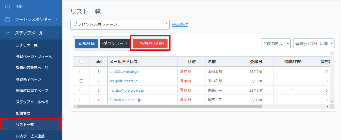Open the 登録日が新しい順 sort dropdown

click(313, 44)
